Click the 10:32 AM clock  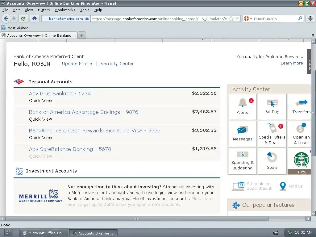tap(303, 232)
